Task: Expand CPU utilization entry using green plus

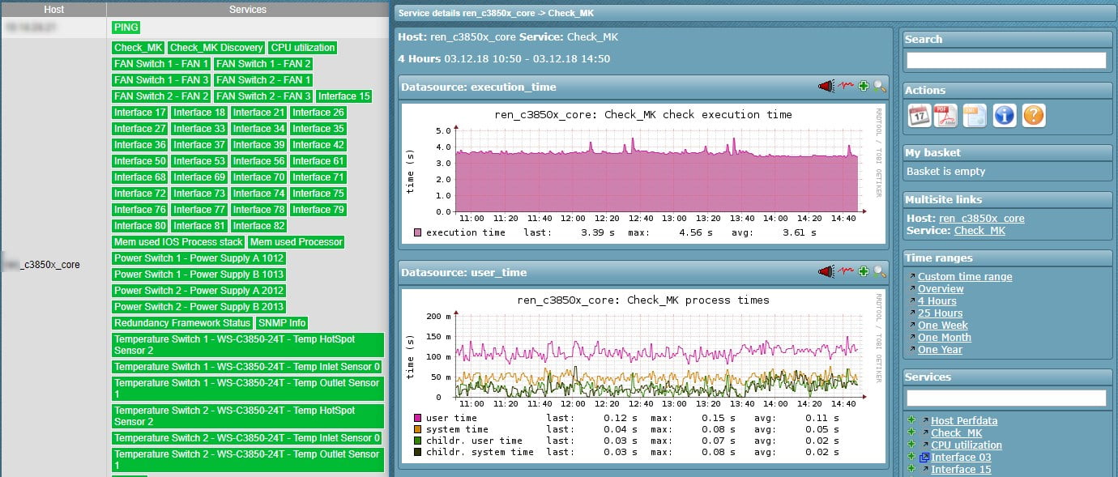Action: coord(911,445)
